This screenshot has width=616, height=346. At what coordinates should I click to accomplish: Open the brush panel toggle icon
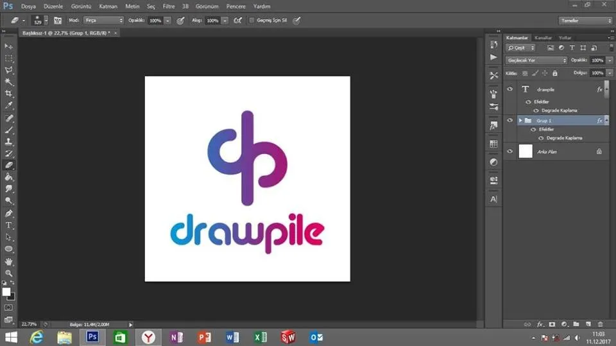(x=58, y=21)
